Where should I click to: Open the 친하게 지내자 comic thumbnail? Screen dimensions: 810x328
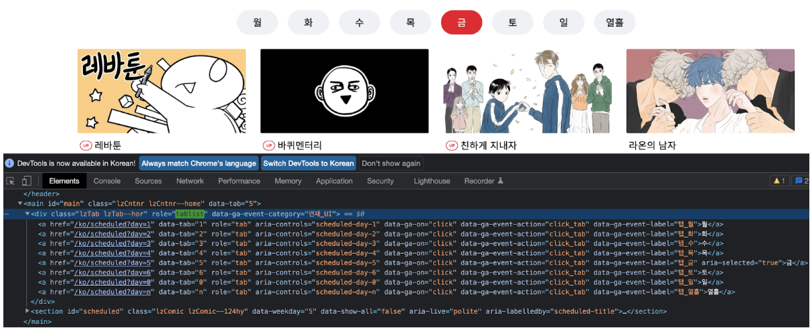tap(528, 91)
